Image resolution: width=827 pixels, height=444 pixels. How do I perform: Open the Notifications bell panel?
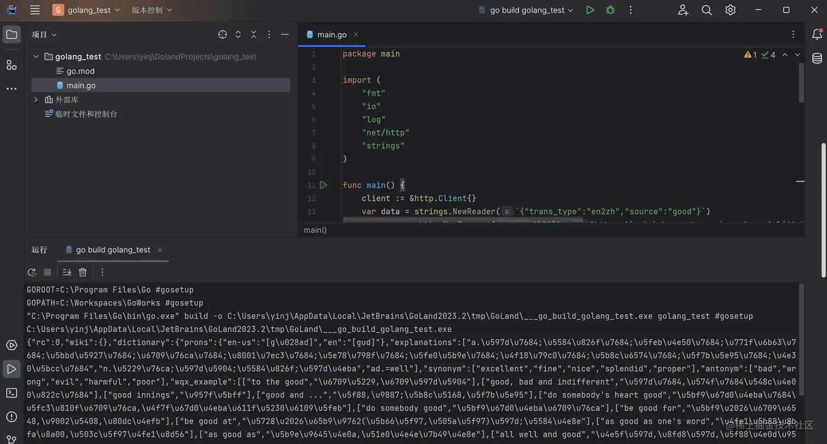(x=817, y=34)
